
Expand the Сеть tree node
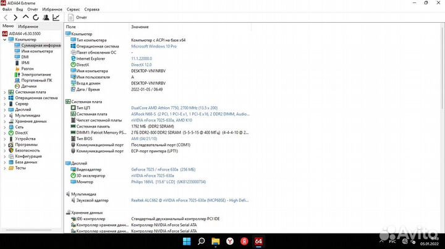4,128
